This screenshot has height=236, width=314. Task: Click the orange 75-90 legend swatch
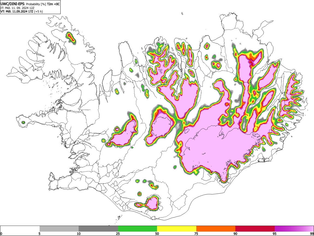pyautogui.click(x=216, y=229)
